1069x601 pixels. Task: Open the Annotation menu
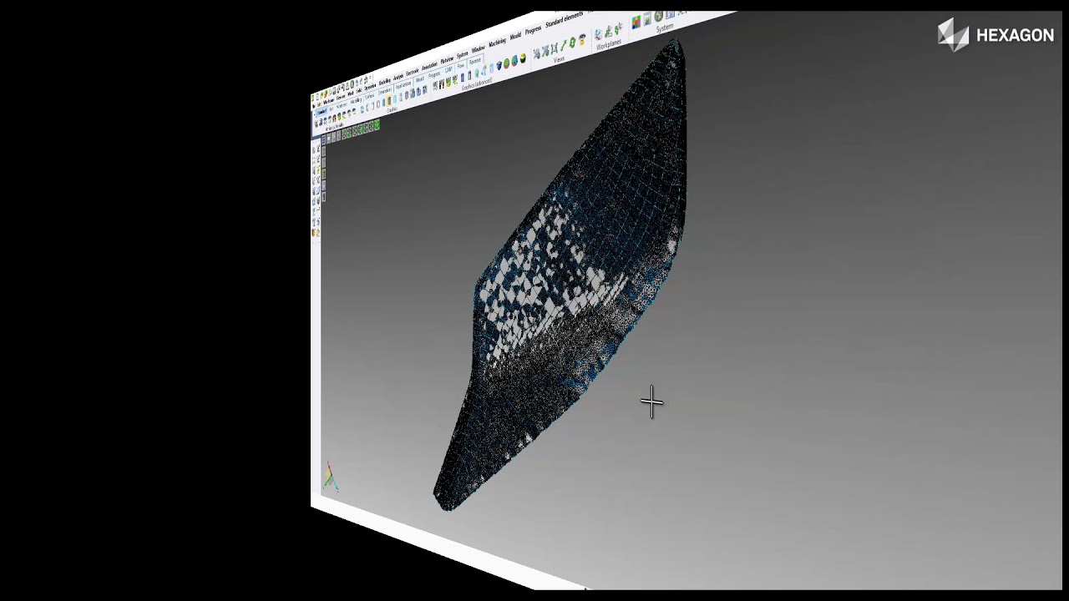(429, 67)
